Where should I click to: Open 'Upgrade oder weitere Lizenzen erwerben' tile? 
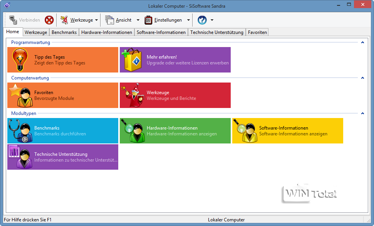[x=175, y=60]
